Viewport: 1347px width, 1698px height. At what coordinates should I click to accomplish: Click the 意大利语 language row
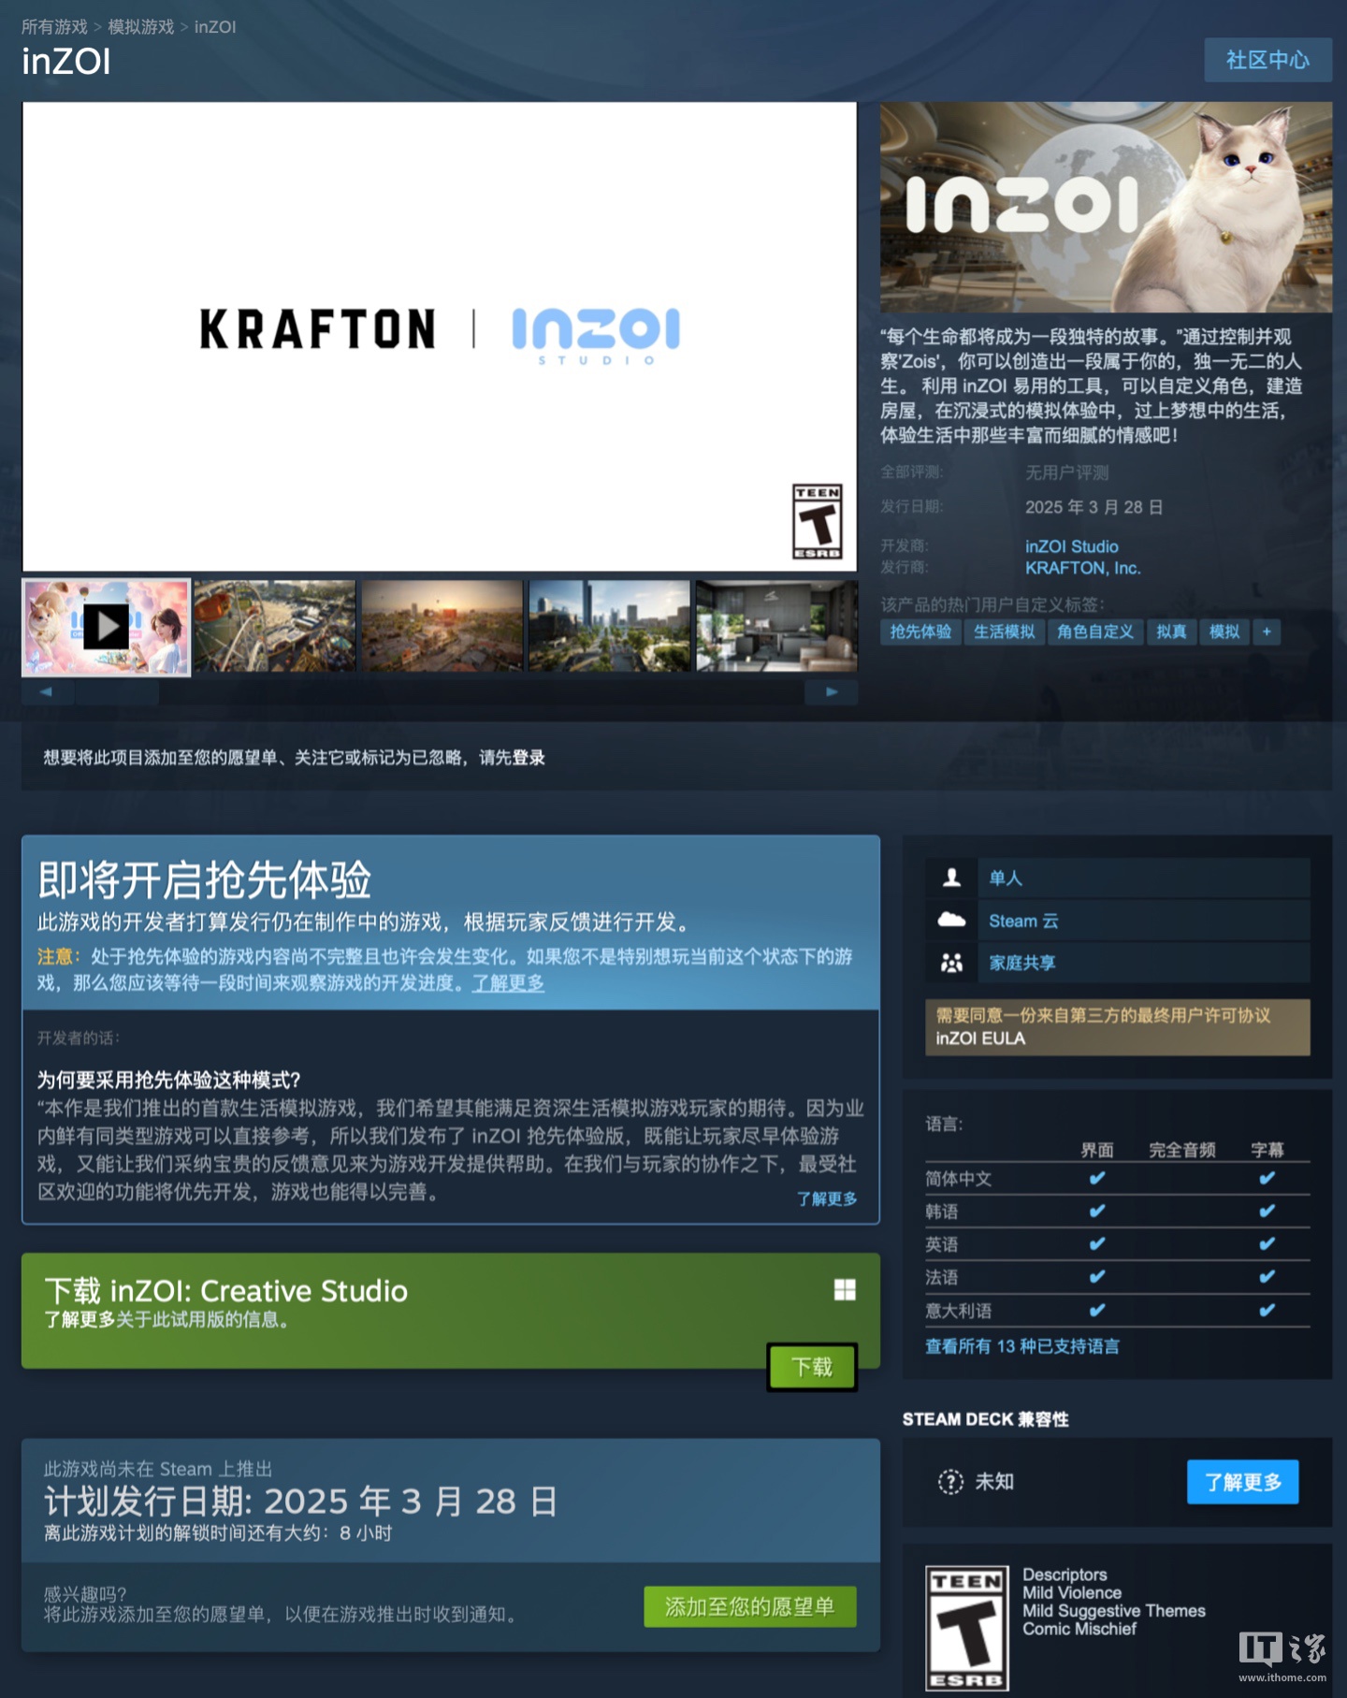(x=1118, y=1311)
